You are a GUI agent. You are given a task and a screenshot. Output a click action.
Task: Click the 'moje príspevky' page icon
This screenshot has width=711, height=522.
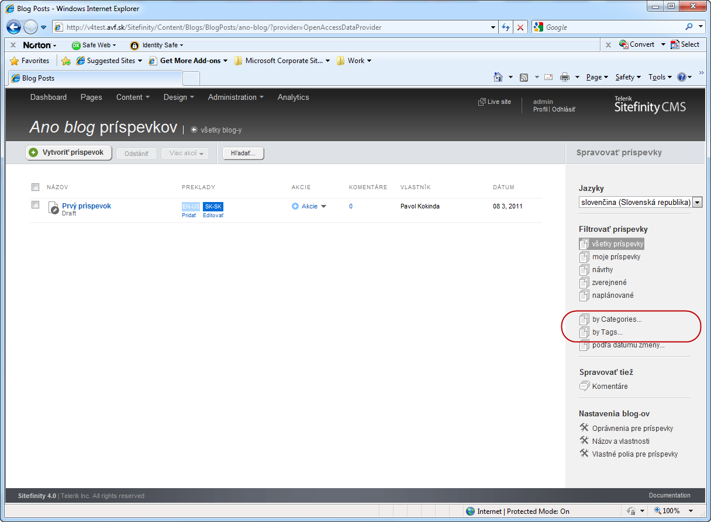pyautogui.click(x=584, y=257)
